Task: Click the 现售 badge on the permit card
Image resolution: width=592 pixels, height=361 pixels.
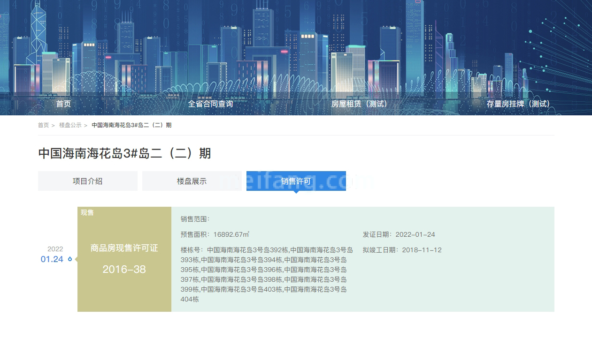Action: coord(87,212)
